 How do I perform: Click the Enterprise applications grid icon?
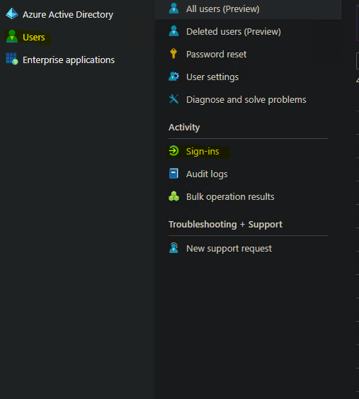pos(12,59)
